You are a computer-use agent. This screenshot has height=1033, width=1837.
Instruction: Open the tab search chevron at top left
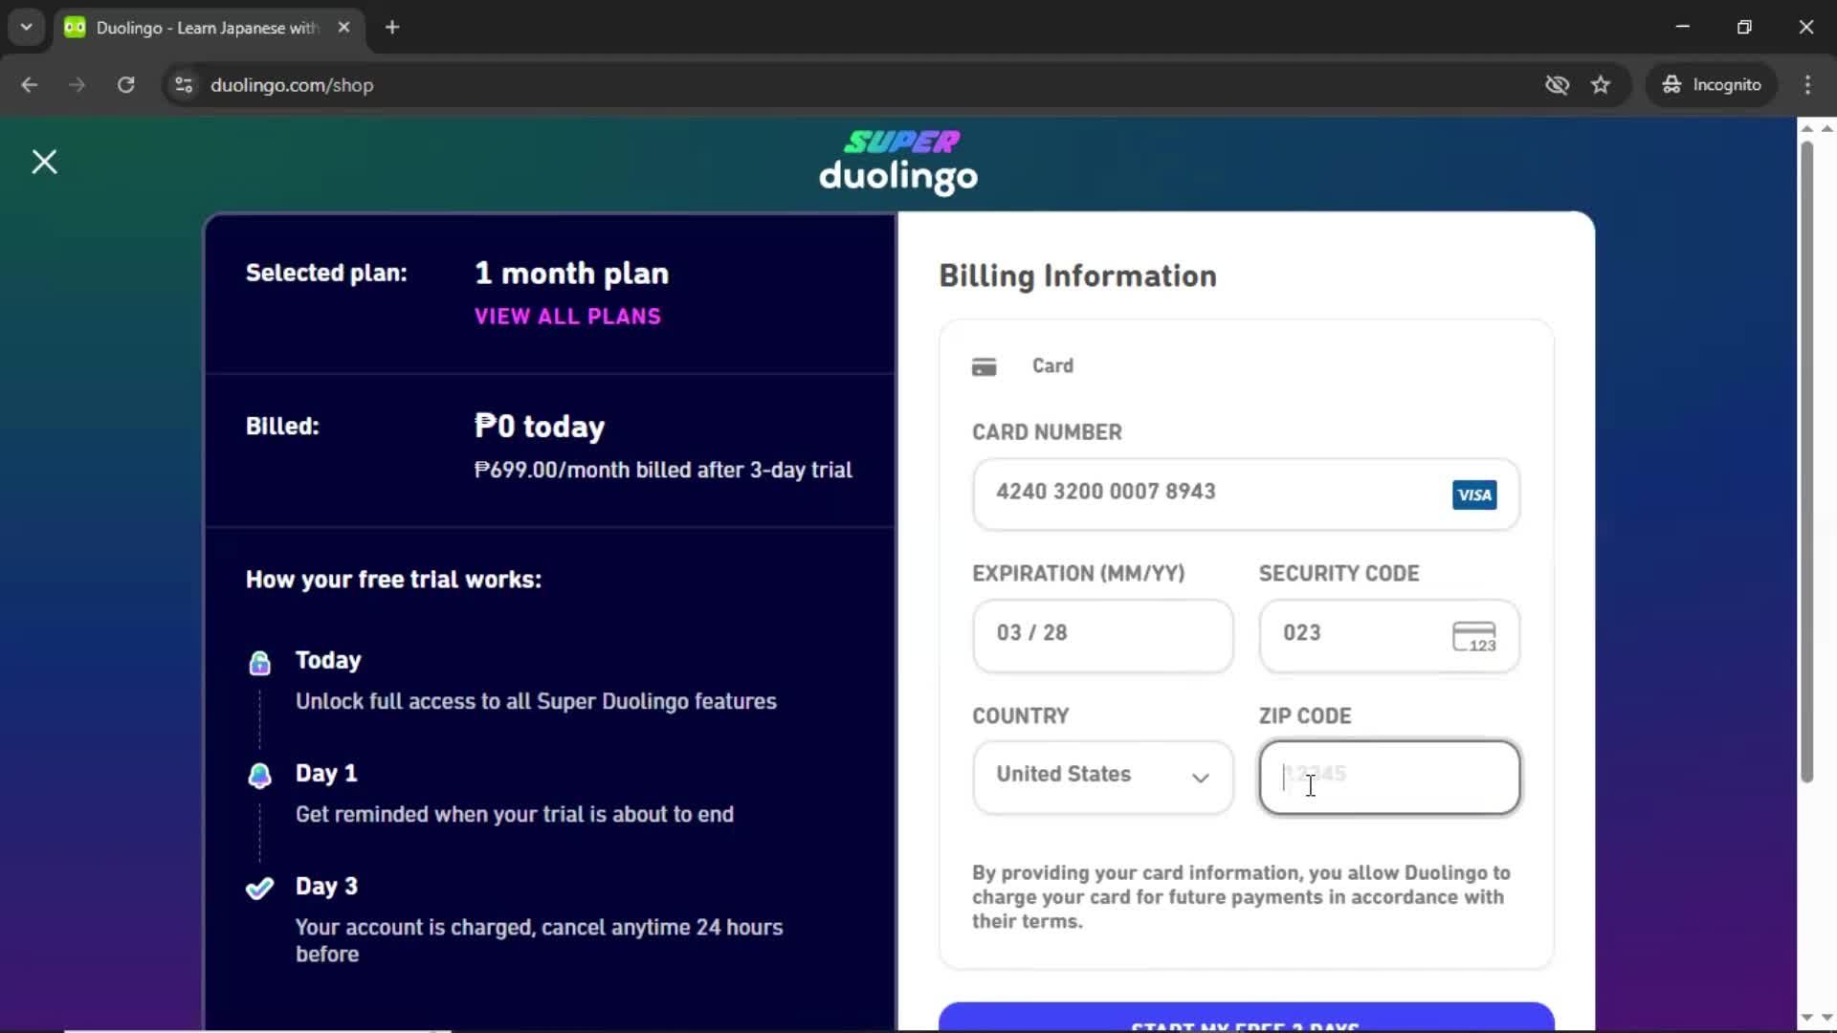(26, 27)
